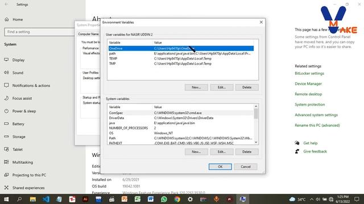364x204 pixels.
Task: Click the System variables scrollbar thumb
Action: click(x=256, y=113)
